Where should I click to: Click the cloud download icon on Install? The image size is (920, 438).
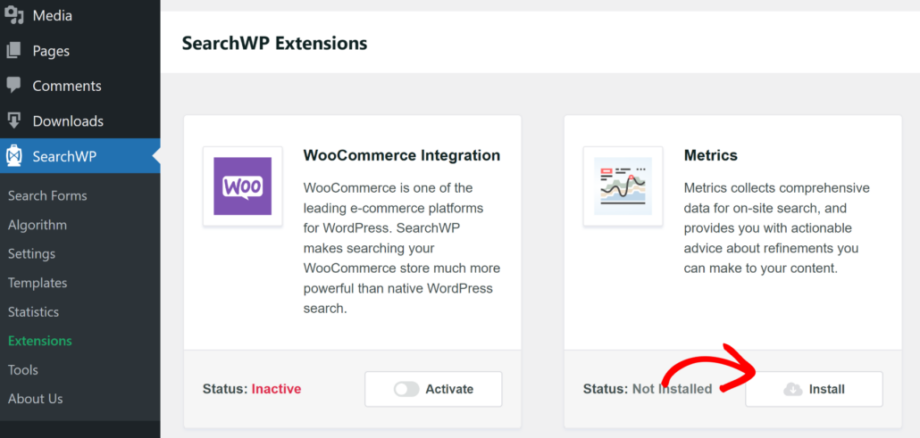[x=792, y=389]
